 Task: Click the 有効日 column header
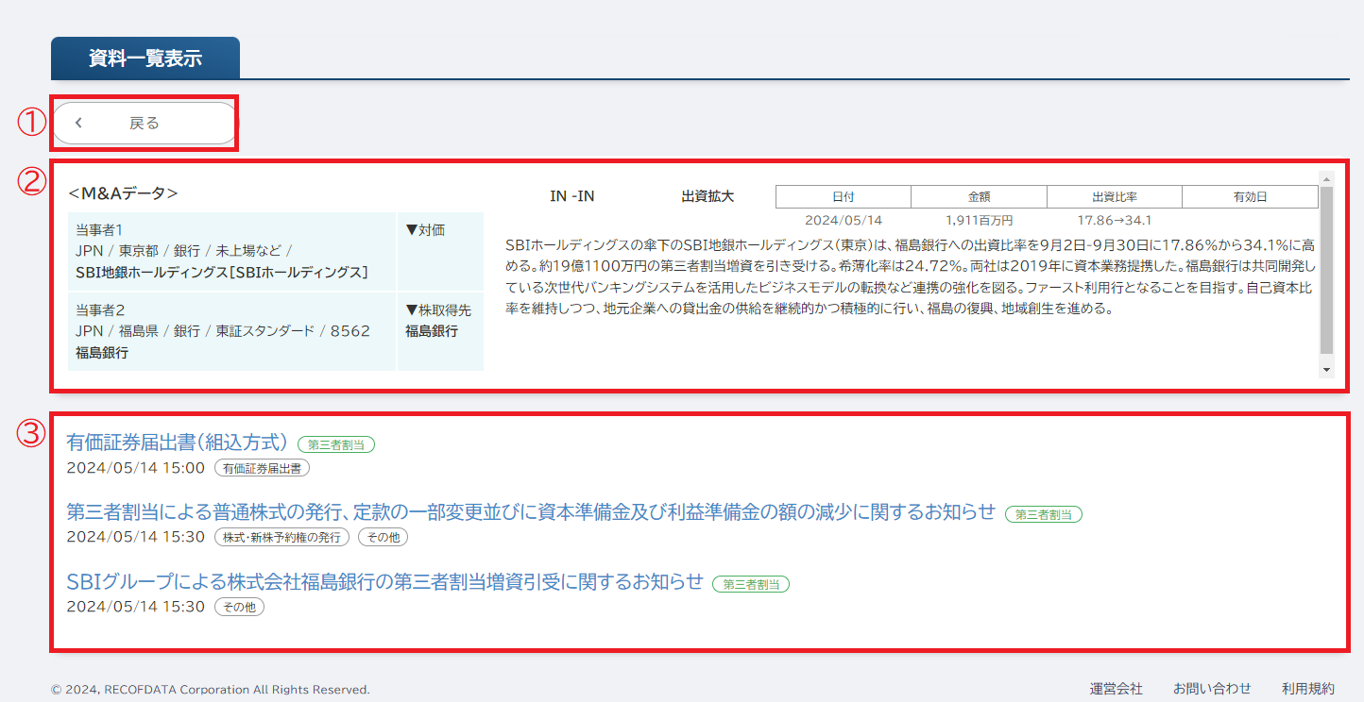(x=1250, y=196)
